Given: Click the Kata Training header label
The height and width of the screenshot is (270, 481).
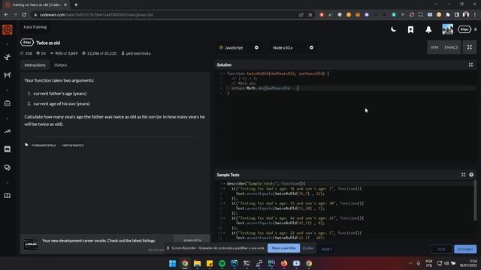Looking at the screenshot, I should pyautogui.click(x=35, y=27).
